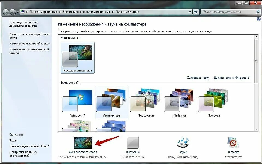Viewport: 262px width, 164px height.
Task: Click the help question mark icon
Action: click(259, 19)
